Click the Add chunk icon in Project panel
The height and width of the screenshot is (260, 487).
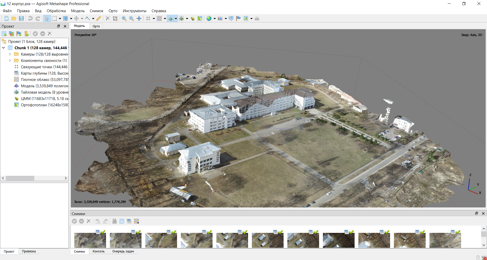[4, 34]
